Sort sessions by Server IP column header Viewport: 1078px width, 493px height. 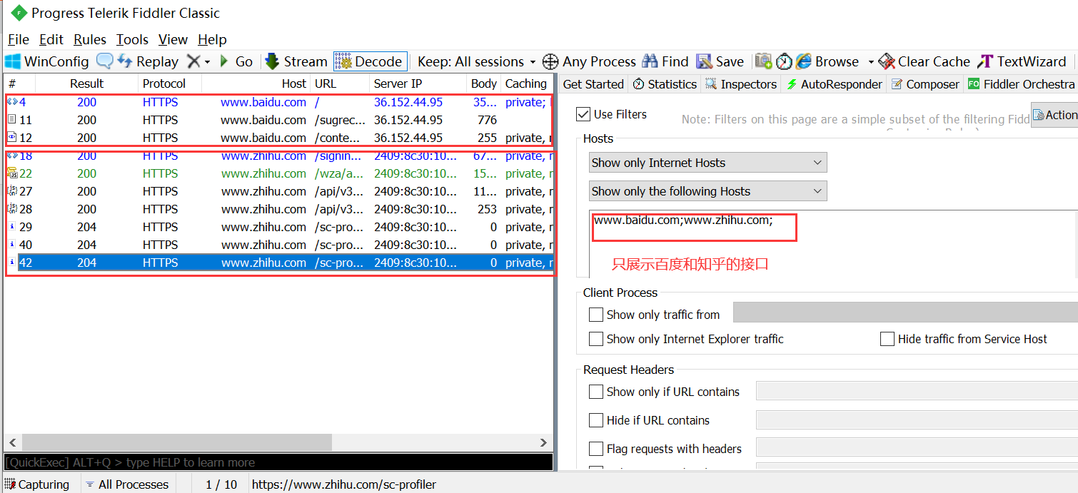click(418, 83)
